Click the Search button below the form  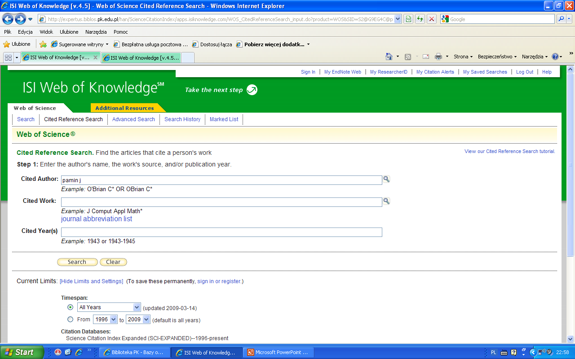click(x=77, y=262)
